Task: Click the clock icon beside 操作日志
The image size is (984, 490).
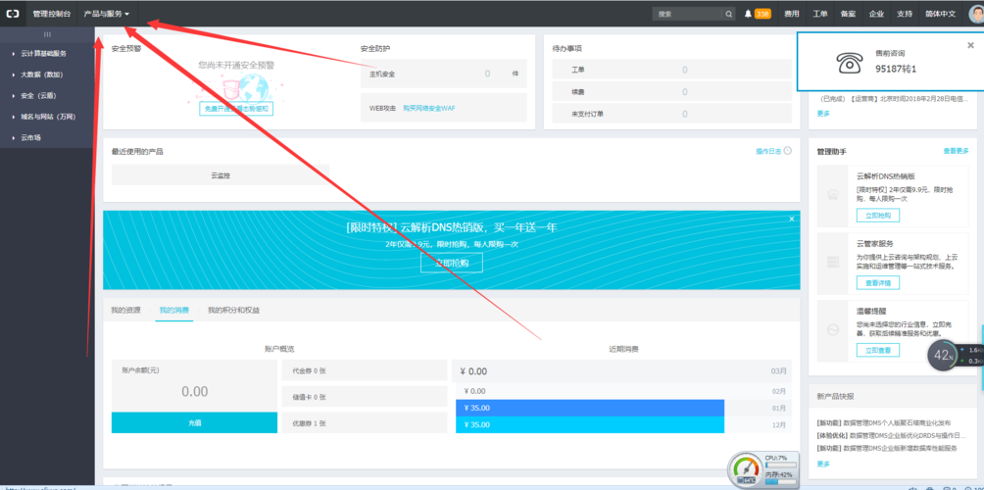Action: (788, 151)
